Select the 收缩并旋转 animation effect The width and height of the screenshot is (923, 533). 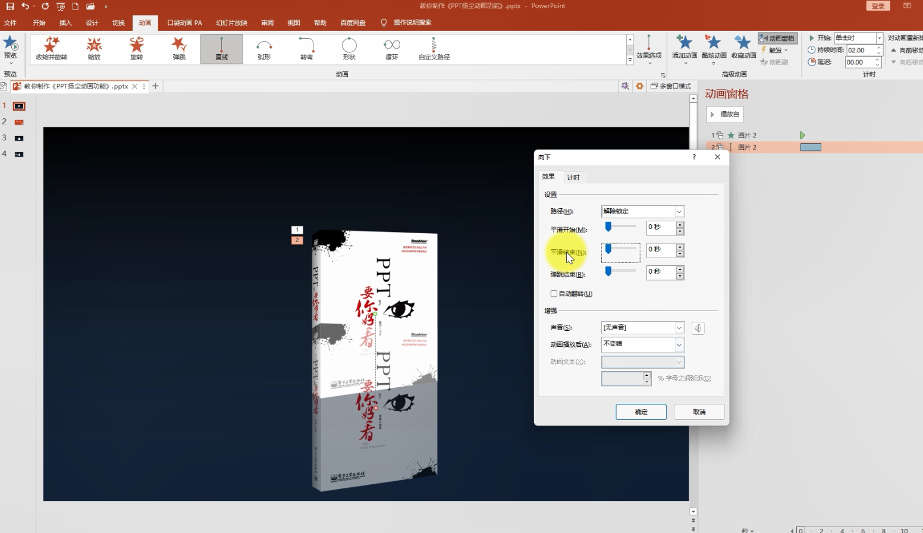tap(52, 49)
